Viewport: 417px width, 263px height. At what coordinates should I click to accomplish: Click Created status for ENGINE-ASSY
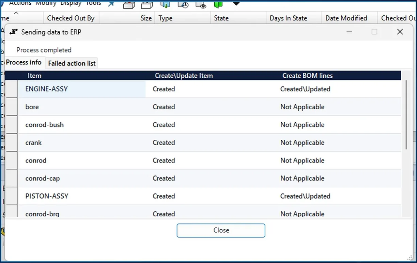(x=164, y=89)
